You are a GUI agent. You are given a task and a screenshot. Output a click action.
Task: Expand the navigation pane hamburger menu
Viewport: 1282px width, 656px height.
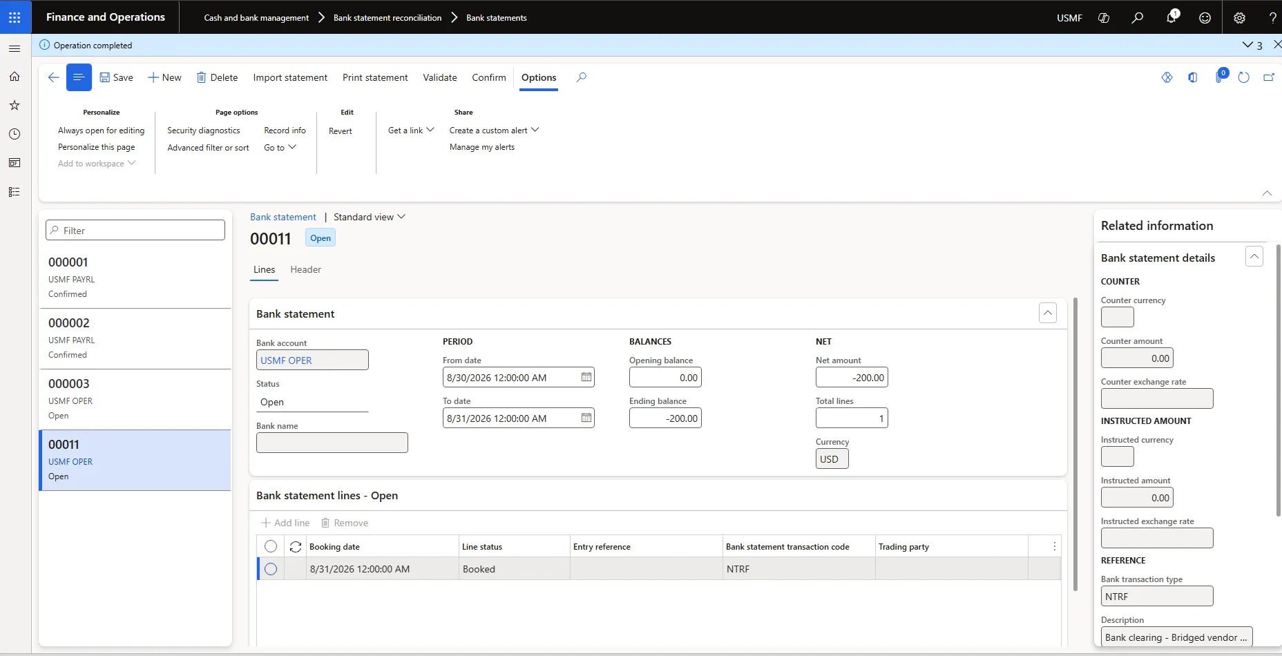click(x=15, y=48)
